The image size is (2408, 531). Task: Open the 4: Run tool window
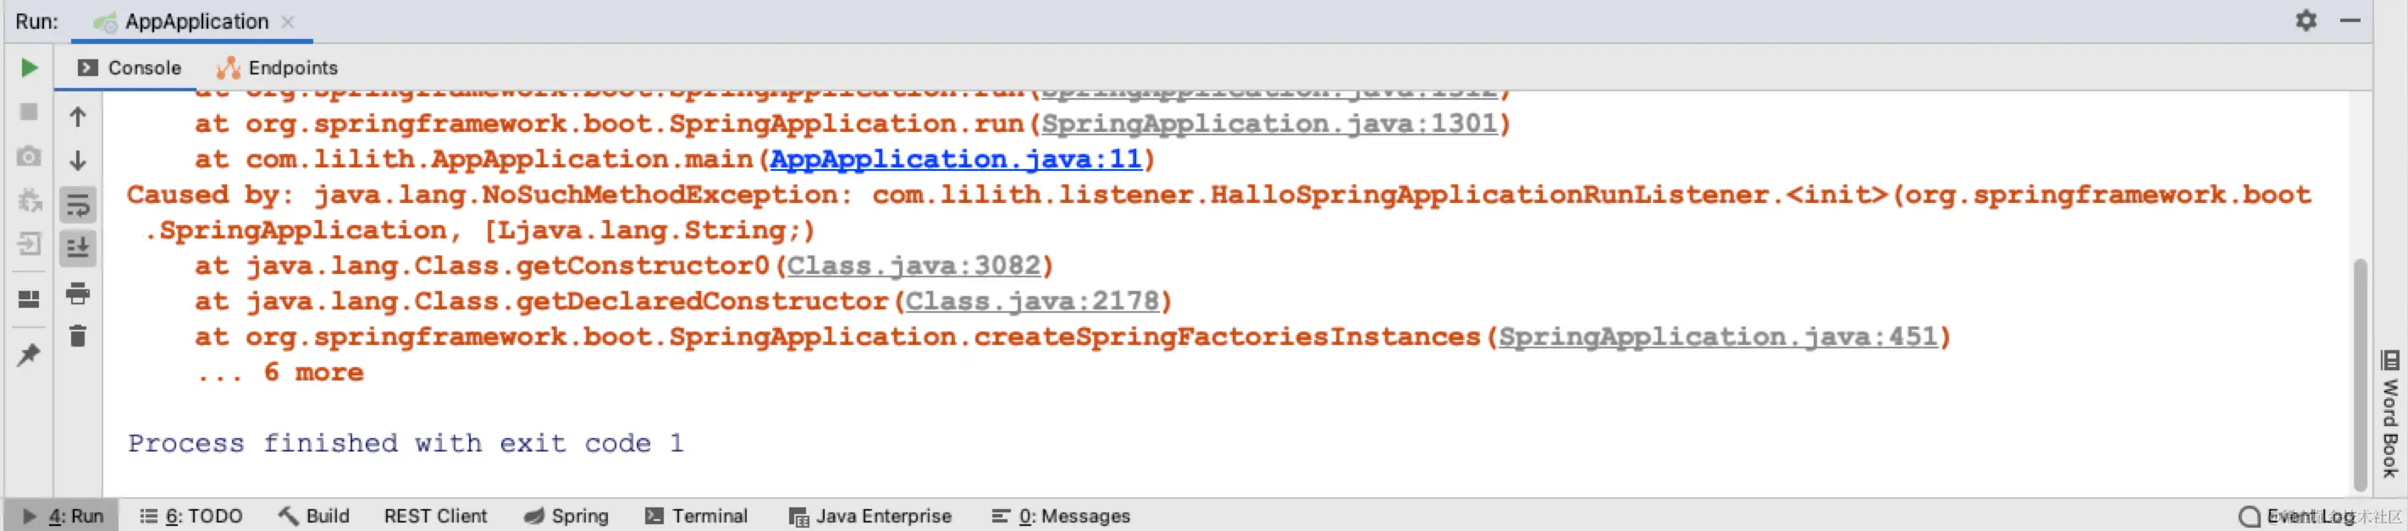point(64,516)
